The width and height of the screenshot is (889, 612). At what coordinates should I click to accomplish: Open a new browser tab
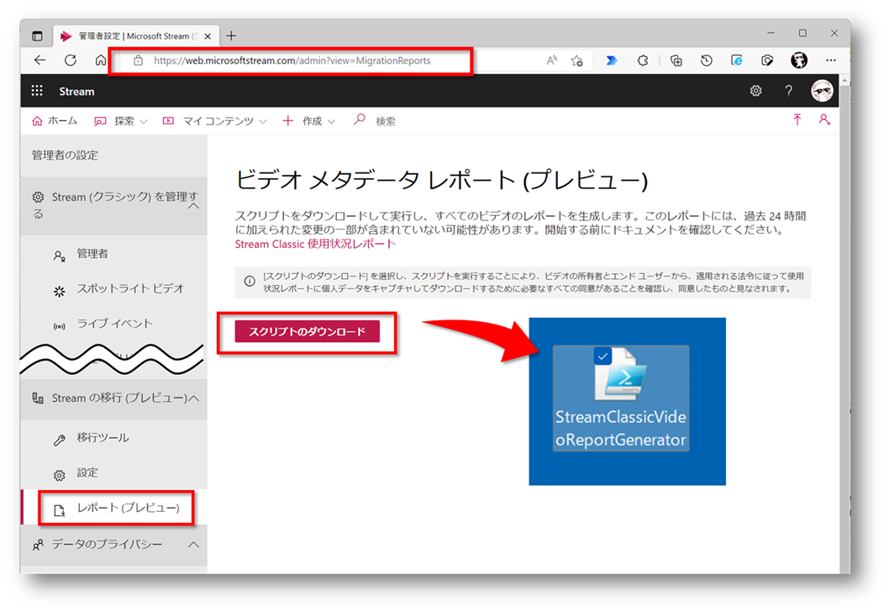[x=231, y=36]
